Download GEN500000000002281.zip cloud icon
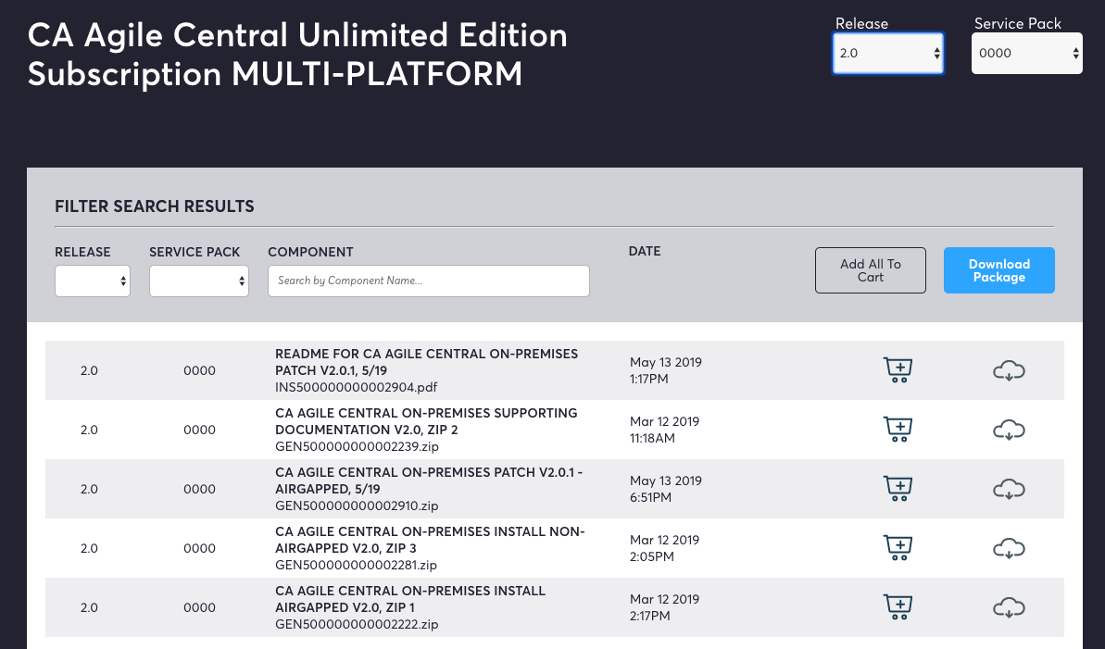 click(1009, 548)
